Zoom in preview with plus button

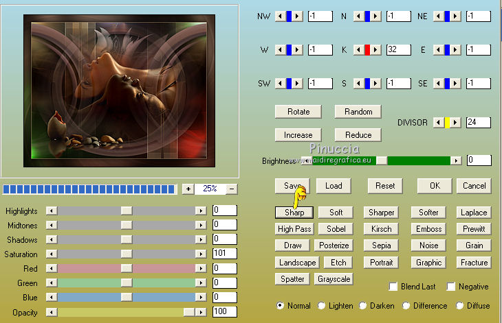coord(188,189)
